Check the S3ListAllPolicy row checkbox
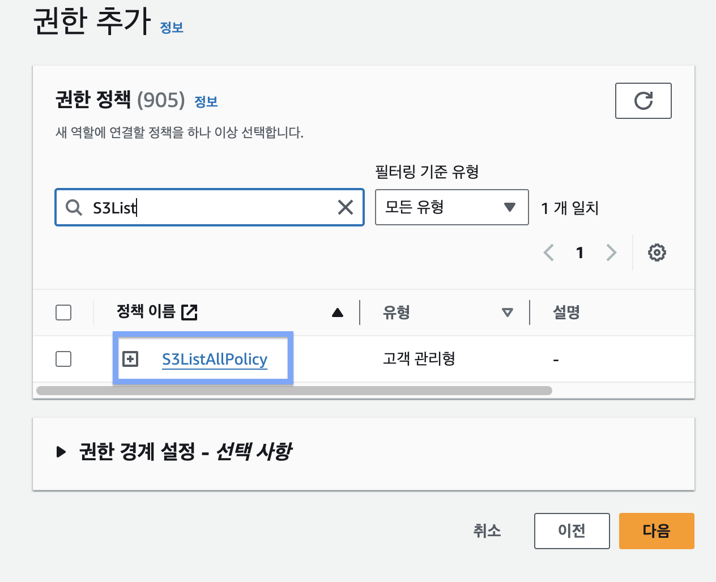This screenshot has width=716, height=582. click(63, 359)
